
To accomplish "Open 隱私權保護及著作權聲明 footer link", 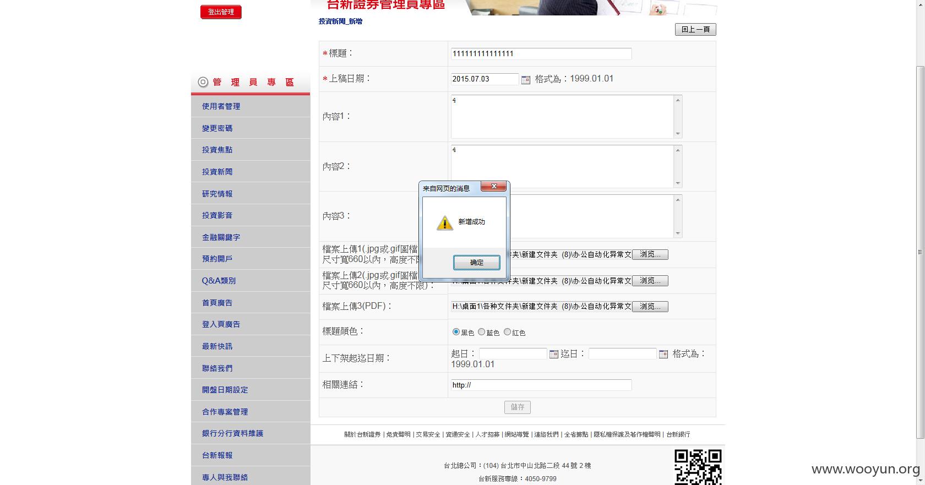I will (x=627, y=434).
